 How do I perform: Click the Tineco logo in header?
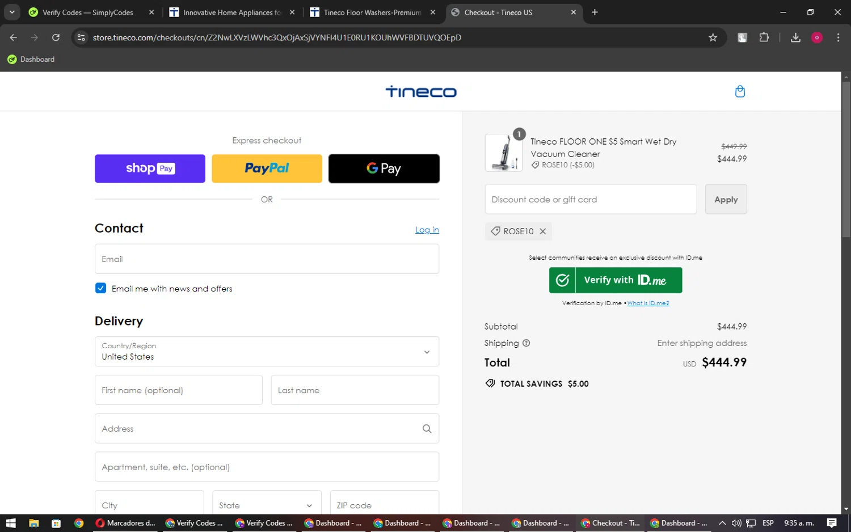coord(421,91)
